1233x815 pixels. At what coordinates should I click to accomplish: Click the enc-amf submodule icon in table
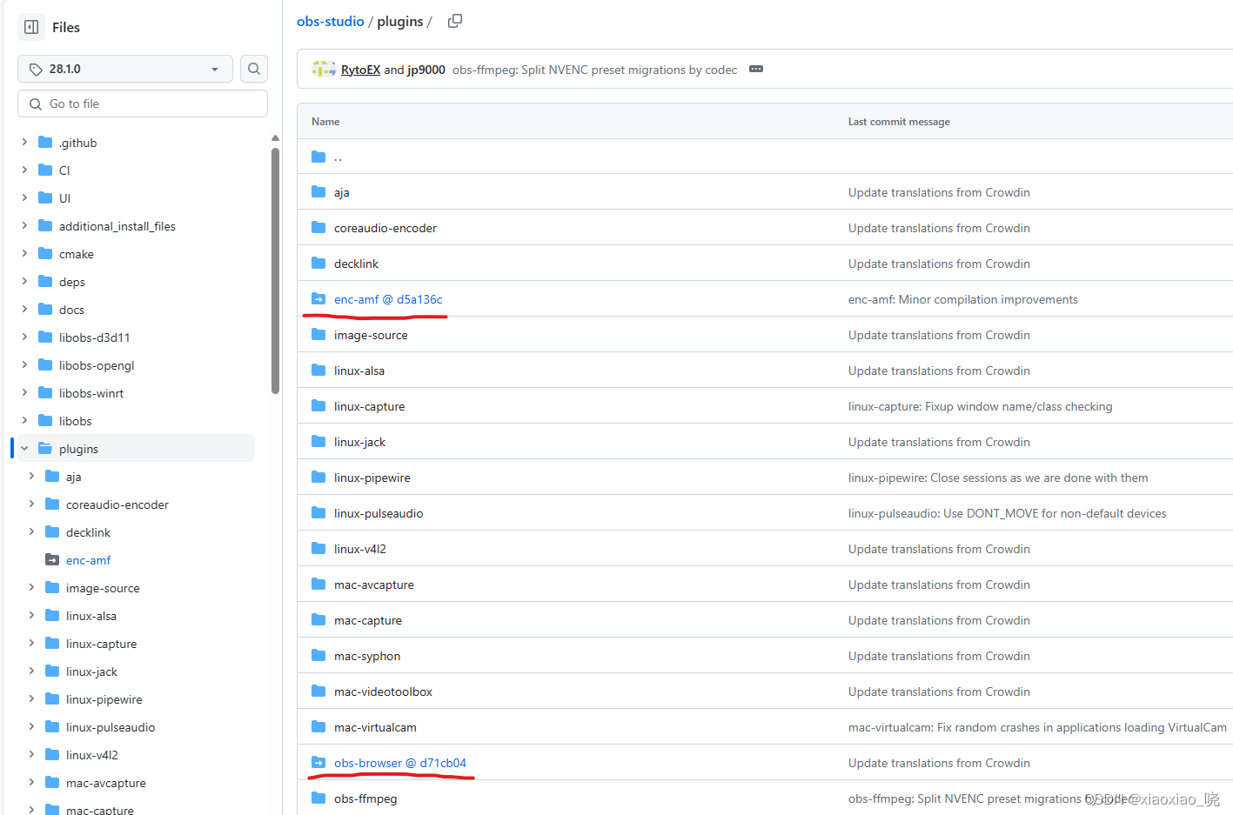tap(318, 299)
